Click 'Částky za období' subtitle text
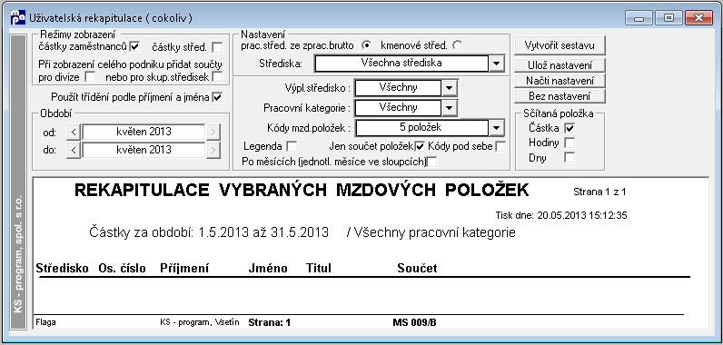The width and height of the screenshot is (723, 345). 209,232
